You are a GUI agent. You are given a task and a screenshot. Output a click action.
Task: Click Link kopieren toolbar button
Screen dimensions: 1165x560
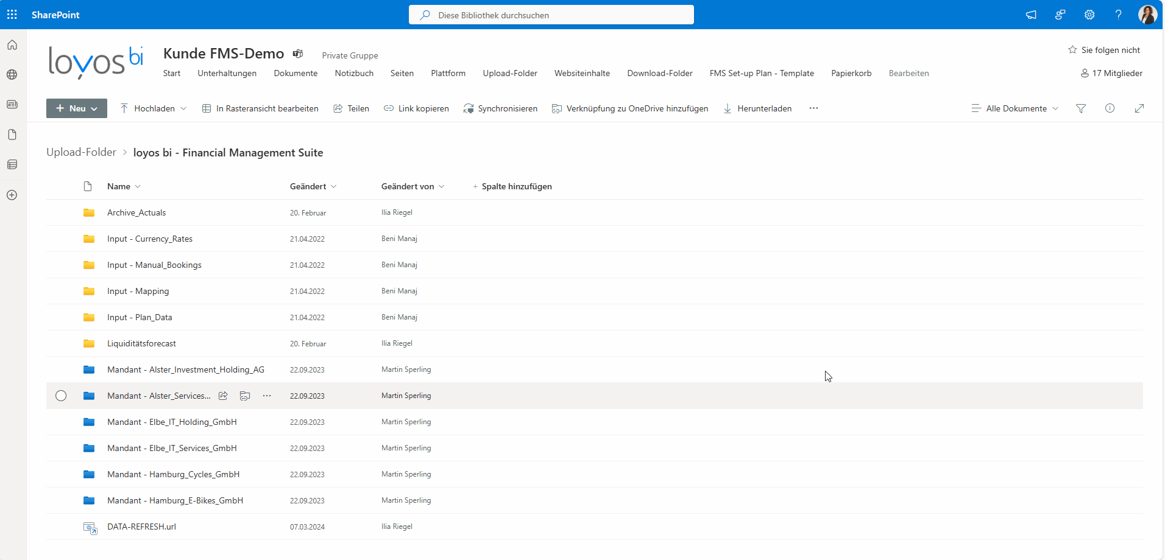416,108
